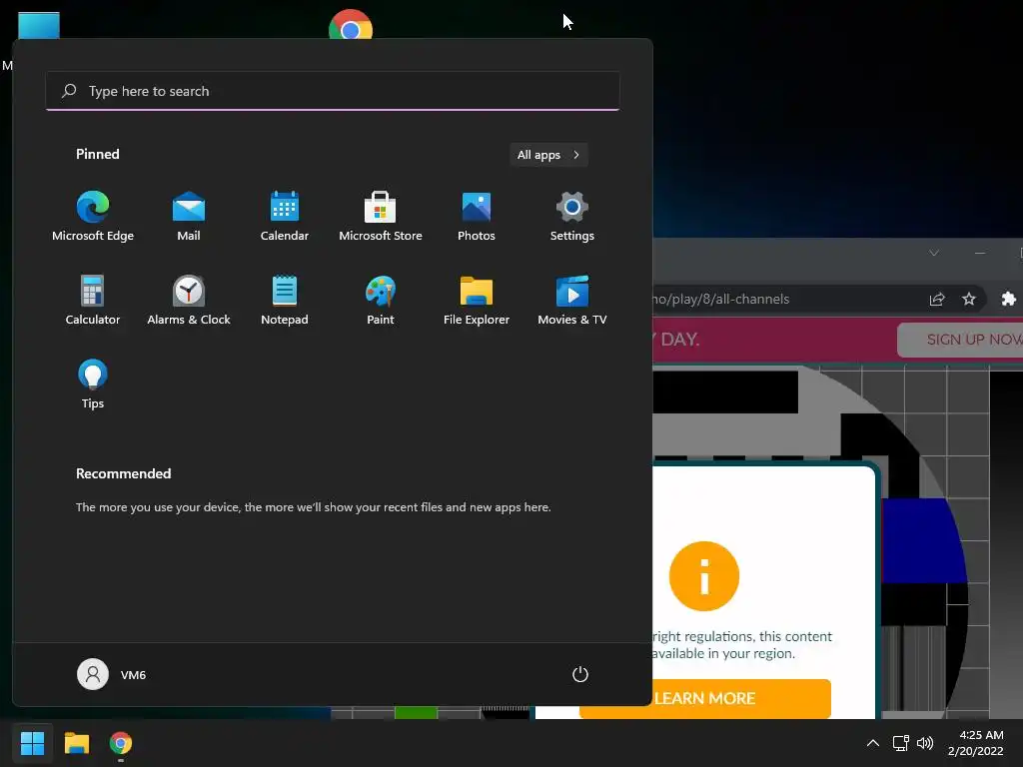
Task: Click the power button in Start menu
Action: pos(580,674)
